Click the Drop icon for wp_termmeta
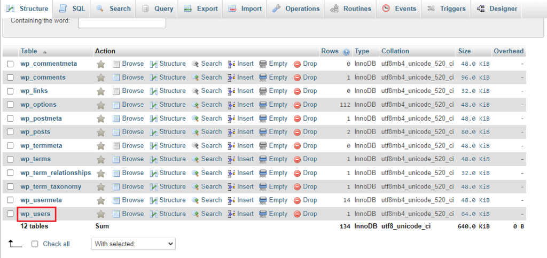Screen dimensions: 547x258 pyautogui.click(x=297, y=146)
